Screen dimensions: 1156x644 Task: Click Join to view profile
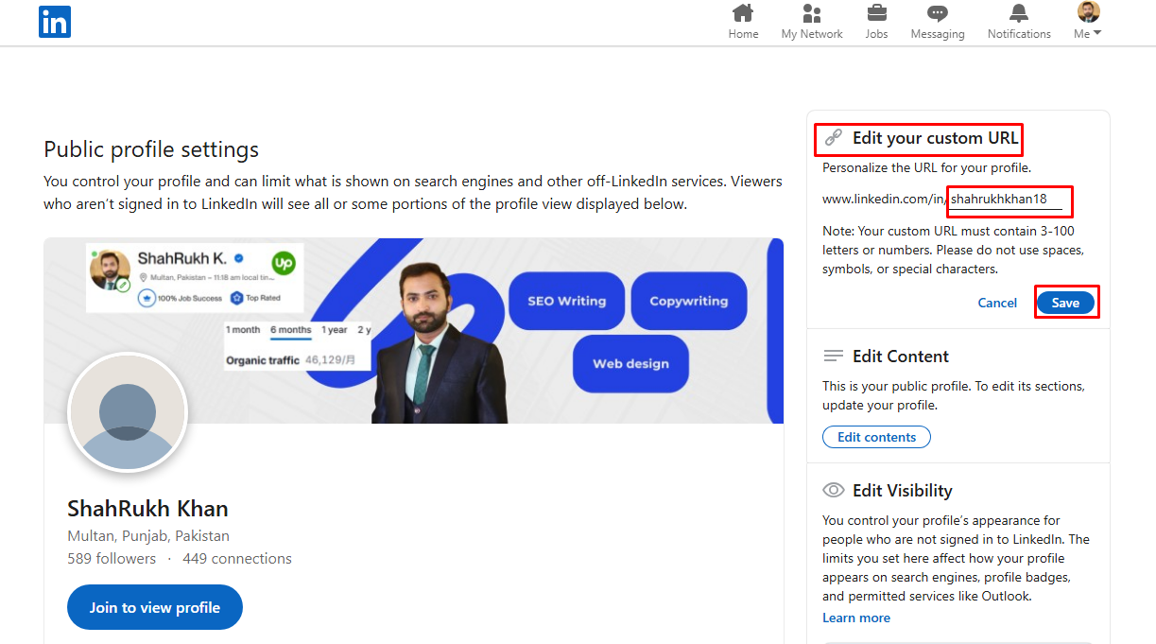click(x=154, y=606)
